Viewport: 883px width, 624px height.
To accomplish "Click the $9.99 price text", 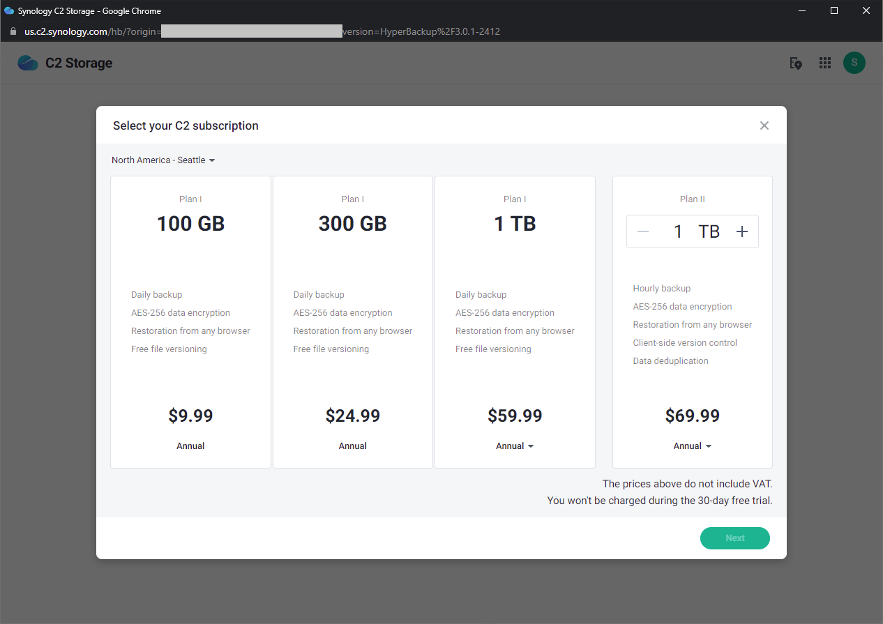I will click(x=190, y=416).
